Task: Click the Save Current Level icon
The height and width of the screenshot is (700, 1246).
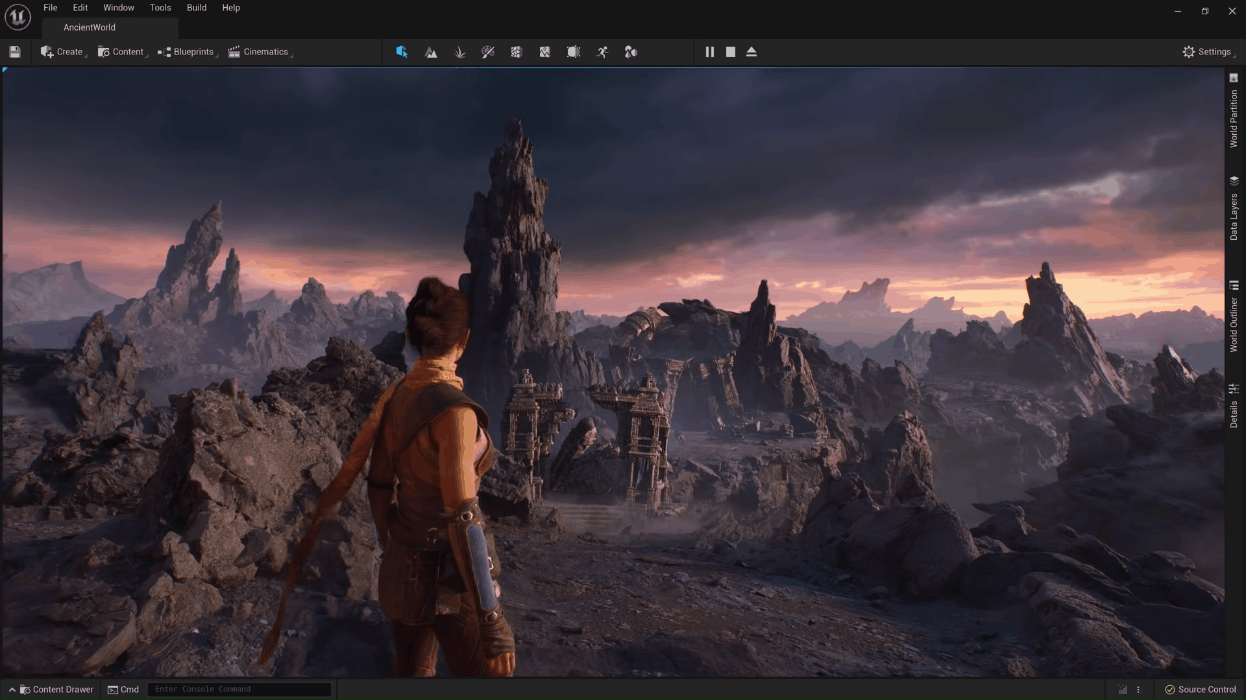Action: click(14, 52)
